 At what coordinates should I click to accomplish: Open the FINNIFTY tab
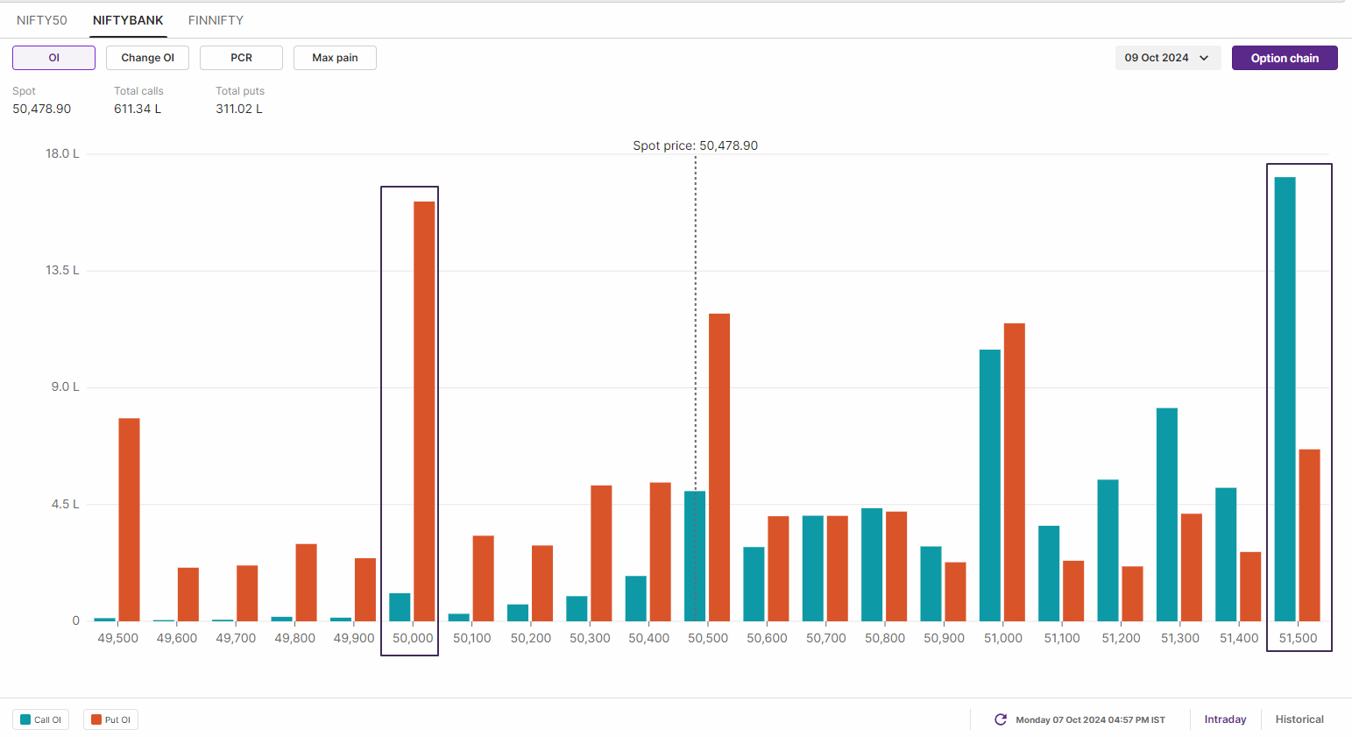pyautogui.click(x=216, y=20)
